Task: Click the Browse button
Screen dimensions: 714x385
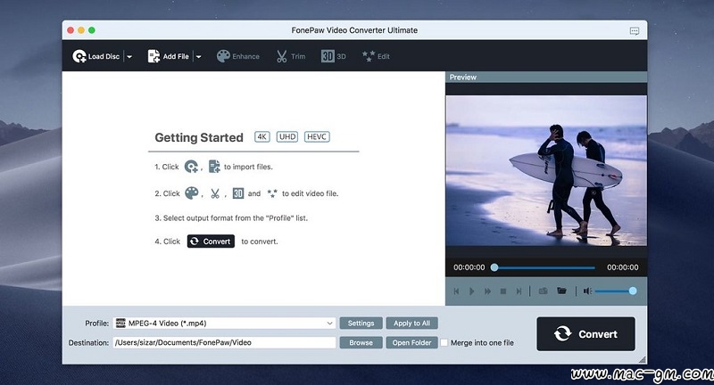Action: pos(361,343)
